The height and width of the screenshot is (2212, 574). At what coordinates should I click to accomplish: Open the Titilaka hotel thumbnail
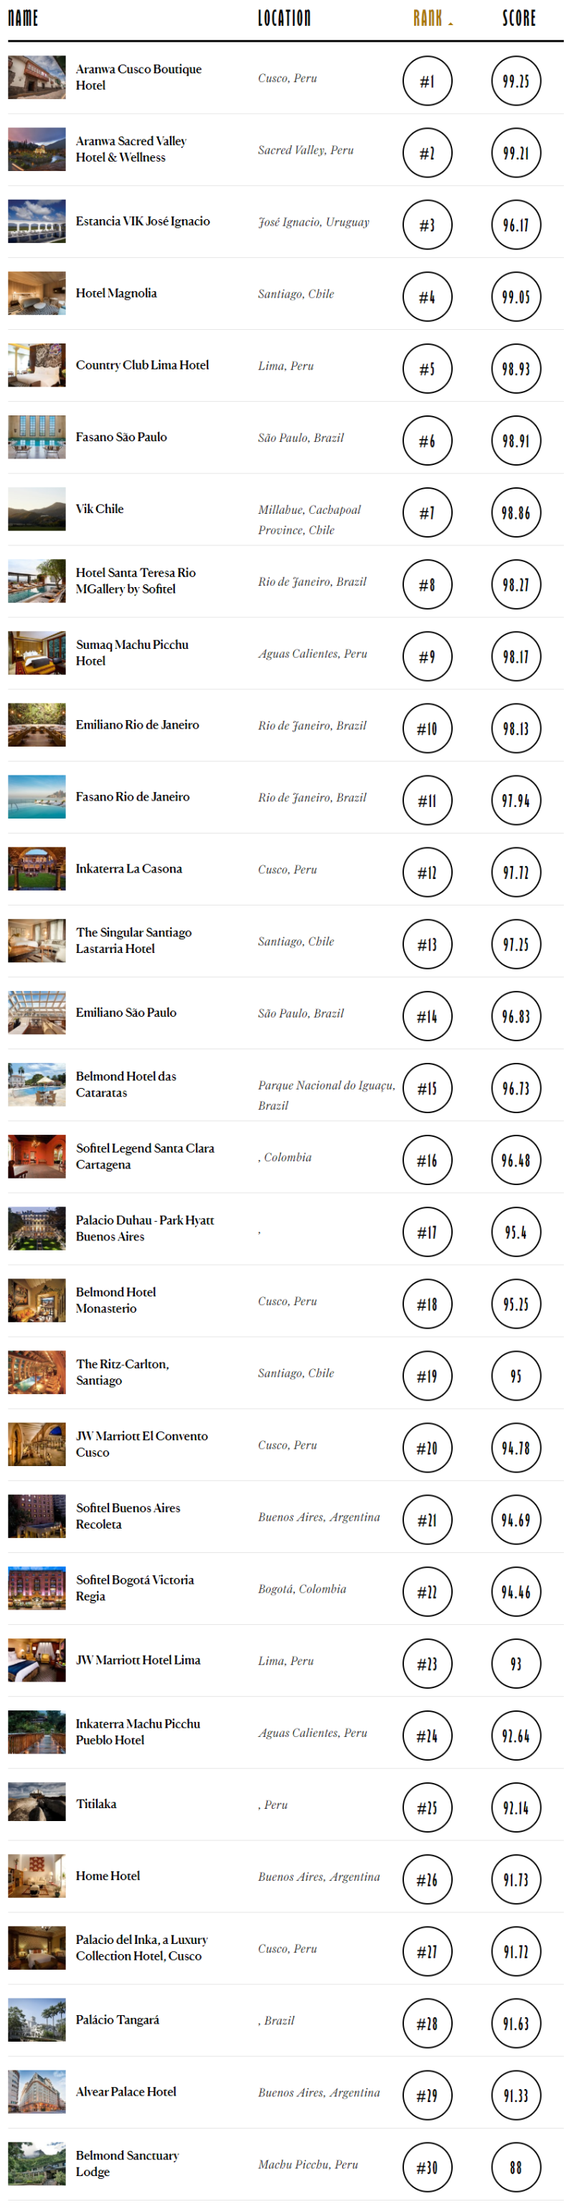click(37, 1804)
